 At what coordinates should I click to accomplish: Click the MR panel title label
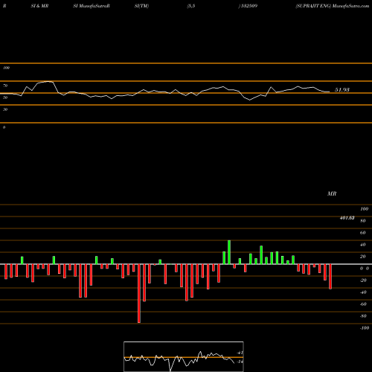click(332, 193)
